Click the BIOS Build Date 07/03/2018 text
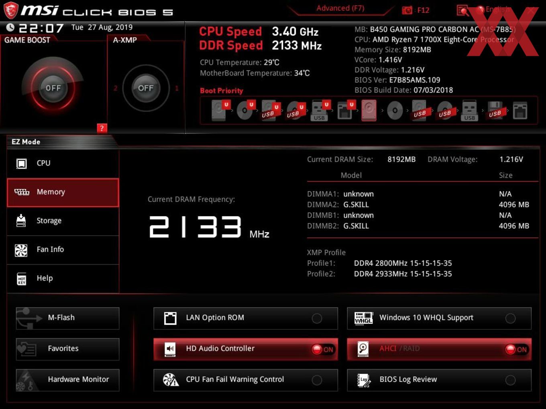Image resolution: width=546 pixels, height=409 pixels. tap(403, 90)
